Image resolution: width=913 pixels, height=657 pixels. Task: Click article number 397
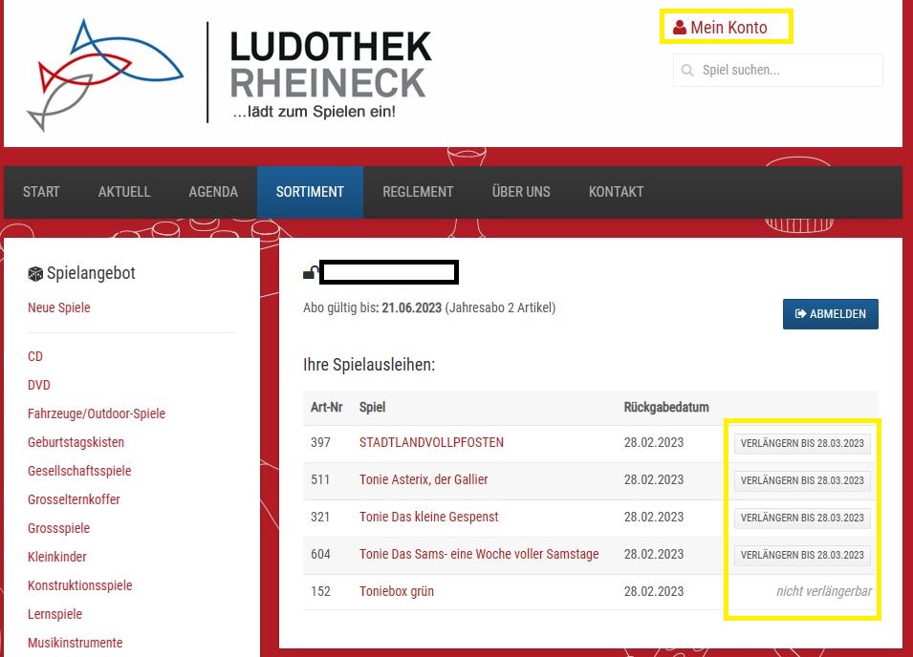point(320,442)
